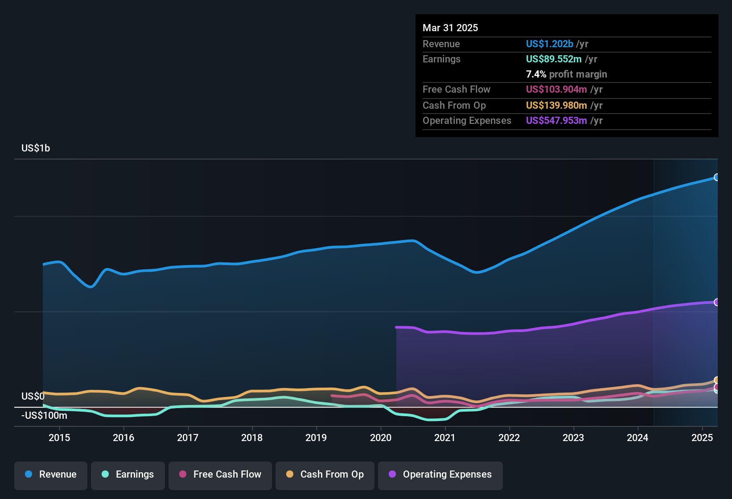
Task: Click the blue dot in Revenue legend
Action: 29,474
